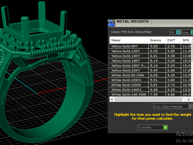Click DWT value 3.80
This screenshot has width=193, height=145.
[171, 80]
